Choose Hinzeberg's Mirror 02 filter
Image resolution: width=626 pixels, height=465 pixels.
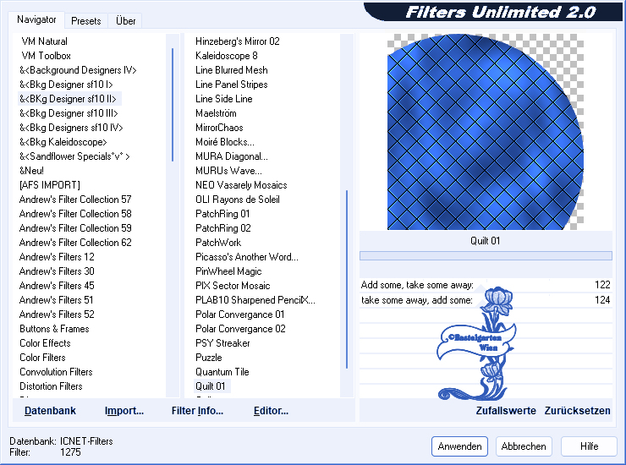tap(237, 41)
